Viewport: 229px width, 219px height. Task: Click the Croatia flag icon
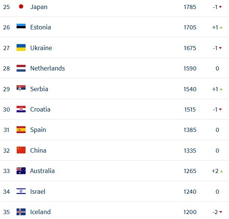pos(21,109)
